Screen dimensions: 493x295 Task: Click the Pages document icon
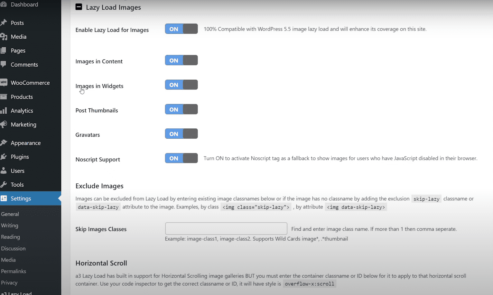coord(3,51)
